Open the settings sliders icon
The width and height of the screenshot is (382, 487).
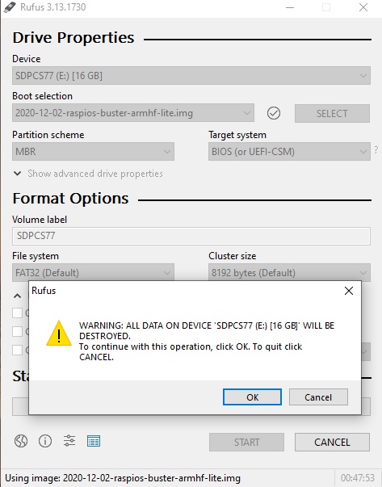pos(69,441)
